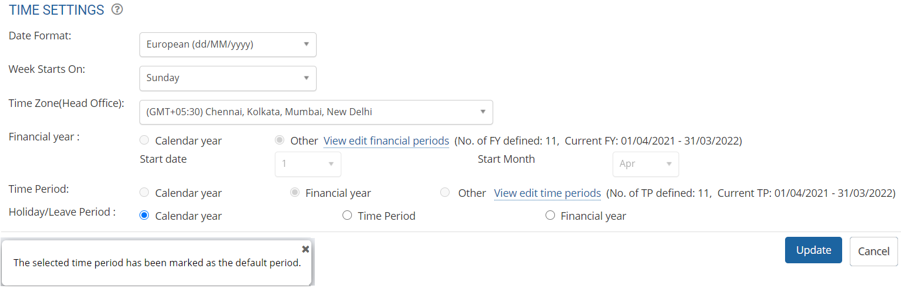Viewport: 901px width, 295px height.
Task: Set Holiday/Leave Period to Financial year
Action: pos(550,216)
